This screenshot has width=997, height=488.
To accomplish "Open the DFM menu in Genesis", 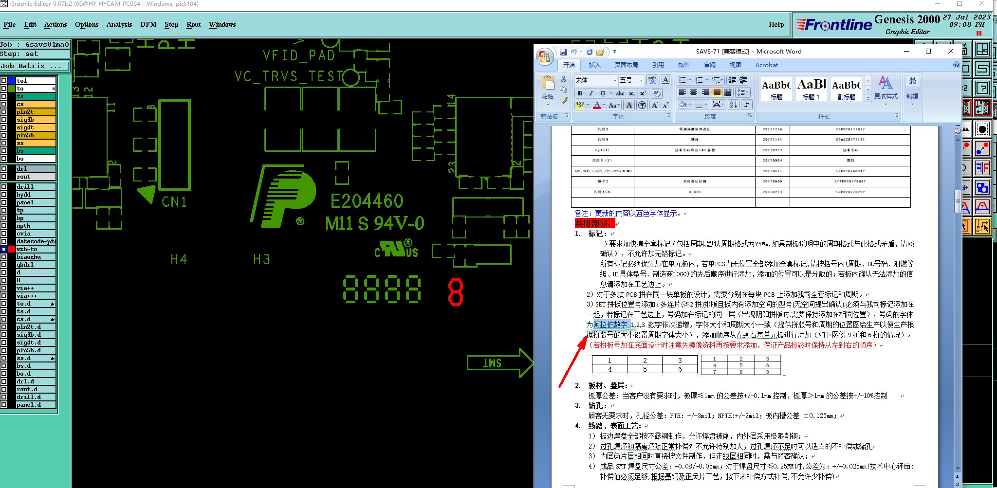I will click(148, 24).
